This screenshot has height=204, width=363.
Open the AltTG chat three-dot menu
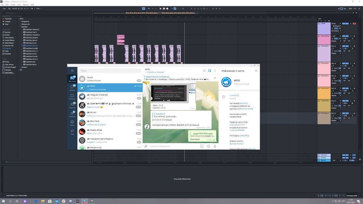click(215, 71)
